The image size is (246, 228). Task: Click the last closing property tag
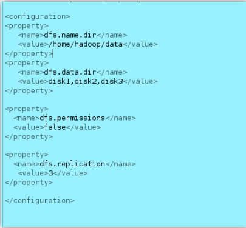pos(29,183)
